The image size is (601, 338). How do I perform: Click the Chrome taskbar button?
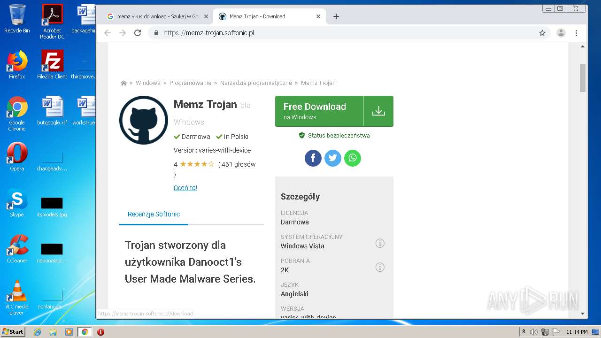(85, 332)
